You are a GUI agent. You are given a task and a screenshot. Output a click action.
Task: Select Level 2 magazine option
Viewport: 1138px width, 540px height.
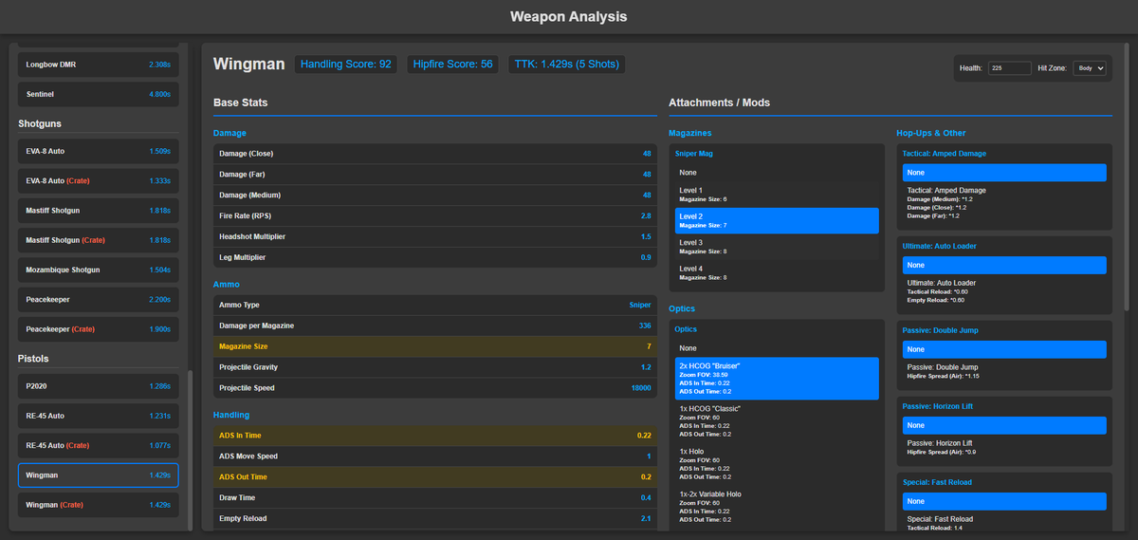777,220
